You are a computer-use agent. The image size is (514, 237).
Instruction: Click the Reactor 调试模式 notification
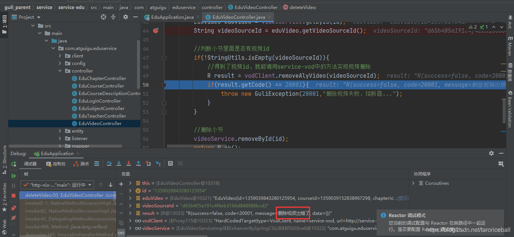pyautogui.click(x=440, y=222)
